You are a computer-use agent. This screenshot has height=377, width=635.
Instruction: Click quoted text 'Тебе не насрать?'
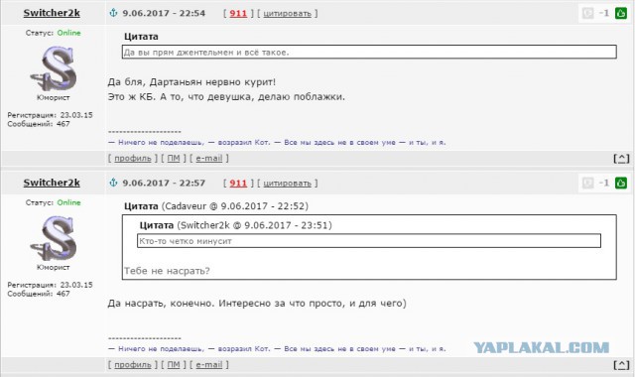pyautogui.click(x=167, y=271)
